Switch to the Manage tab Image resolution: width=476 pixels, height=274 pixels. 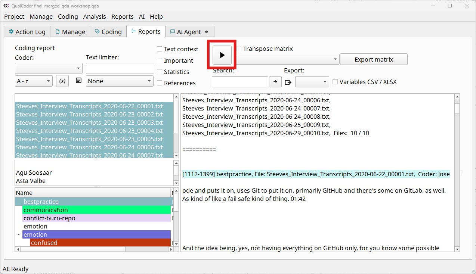(x=70, y=32)
